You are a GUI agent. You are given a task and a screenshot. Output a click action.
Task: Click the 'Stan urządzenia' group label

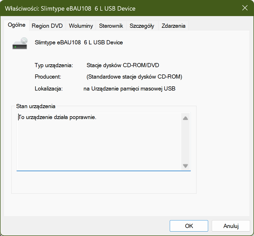(36, 106)
